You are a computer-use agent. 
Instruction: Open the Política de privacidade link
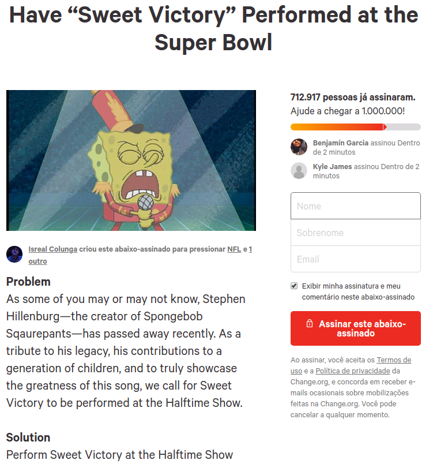point(353,371)
